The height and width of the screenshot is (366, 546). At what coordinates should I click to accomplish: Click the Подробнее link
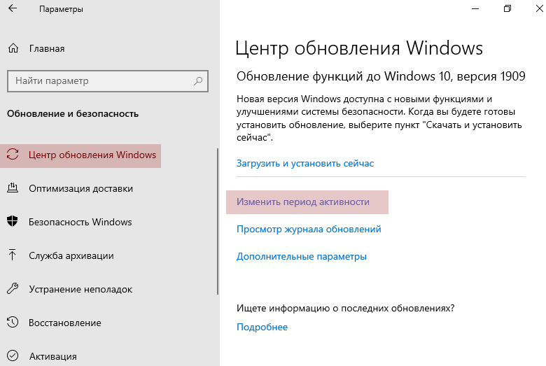(x=262, y=327)
